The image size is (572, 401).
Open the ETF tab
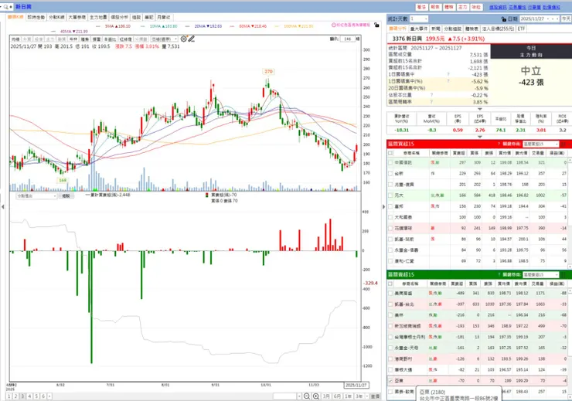tap(521, 29)
